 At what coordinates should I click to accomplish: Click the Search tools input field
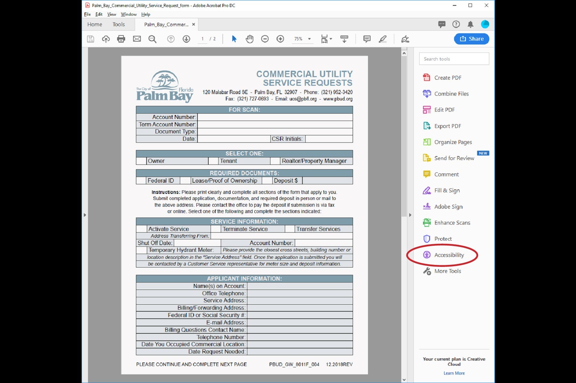tap(454, 59)
